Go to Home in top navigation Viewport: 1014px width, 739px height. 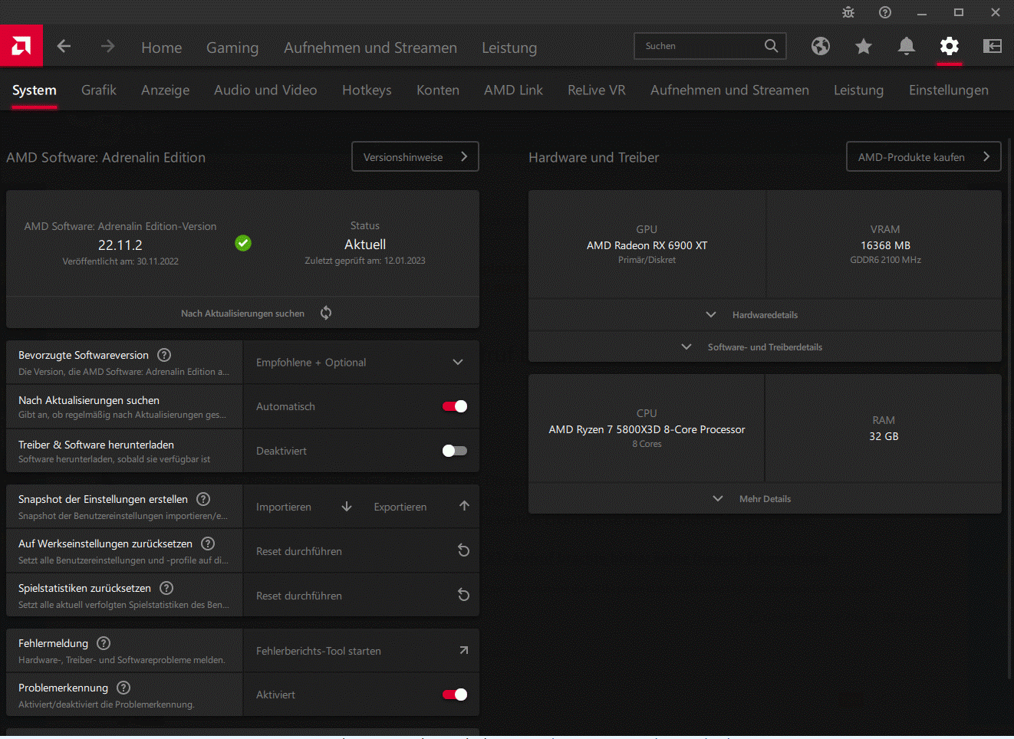(162, 48)
